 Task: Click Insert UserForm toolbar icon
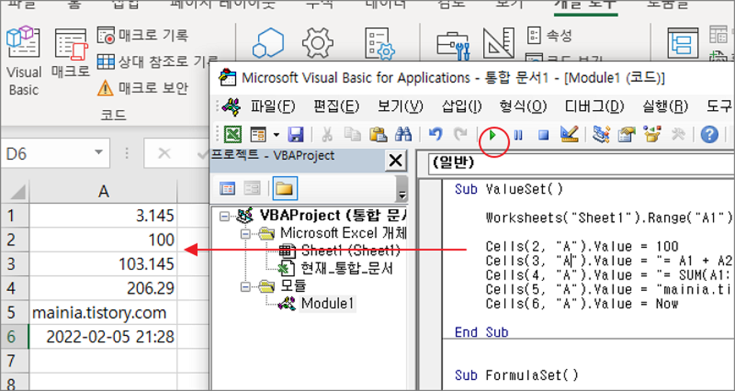[258, 135]
